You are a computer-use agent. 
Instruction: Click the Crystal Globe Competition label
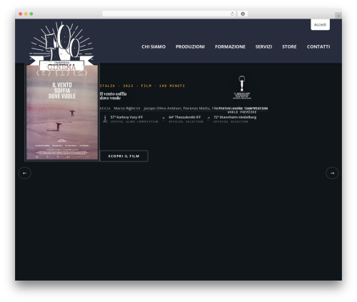[x=134, y=121]
